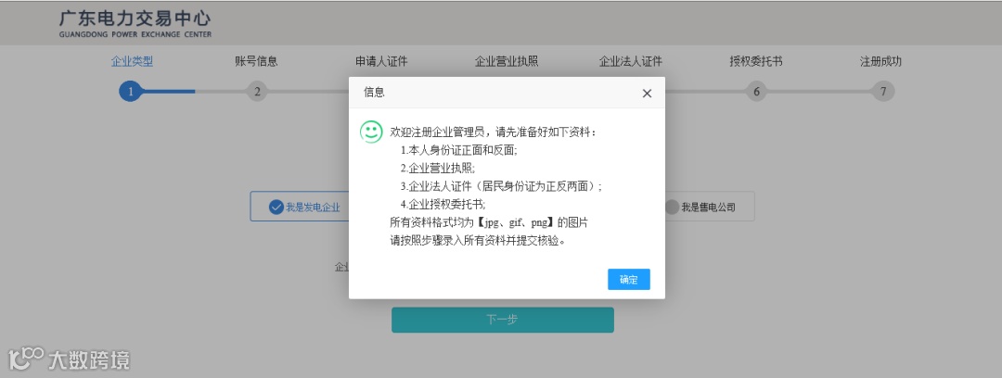
Task: Select the 申请人证件 step label
Action: (x=381, y=61)
